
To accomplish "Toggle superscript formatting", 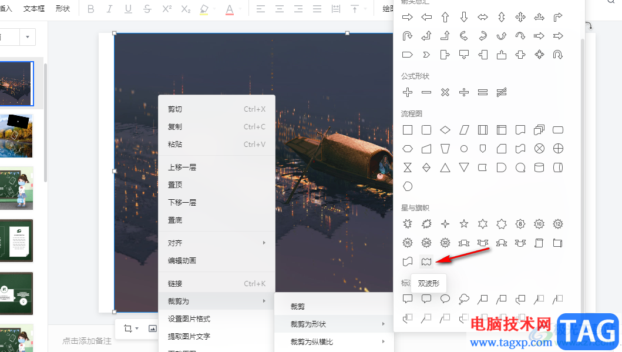I will tap(167, 9).
